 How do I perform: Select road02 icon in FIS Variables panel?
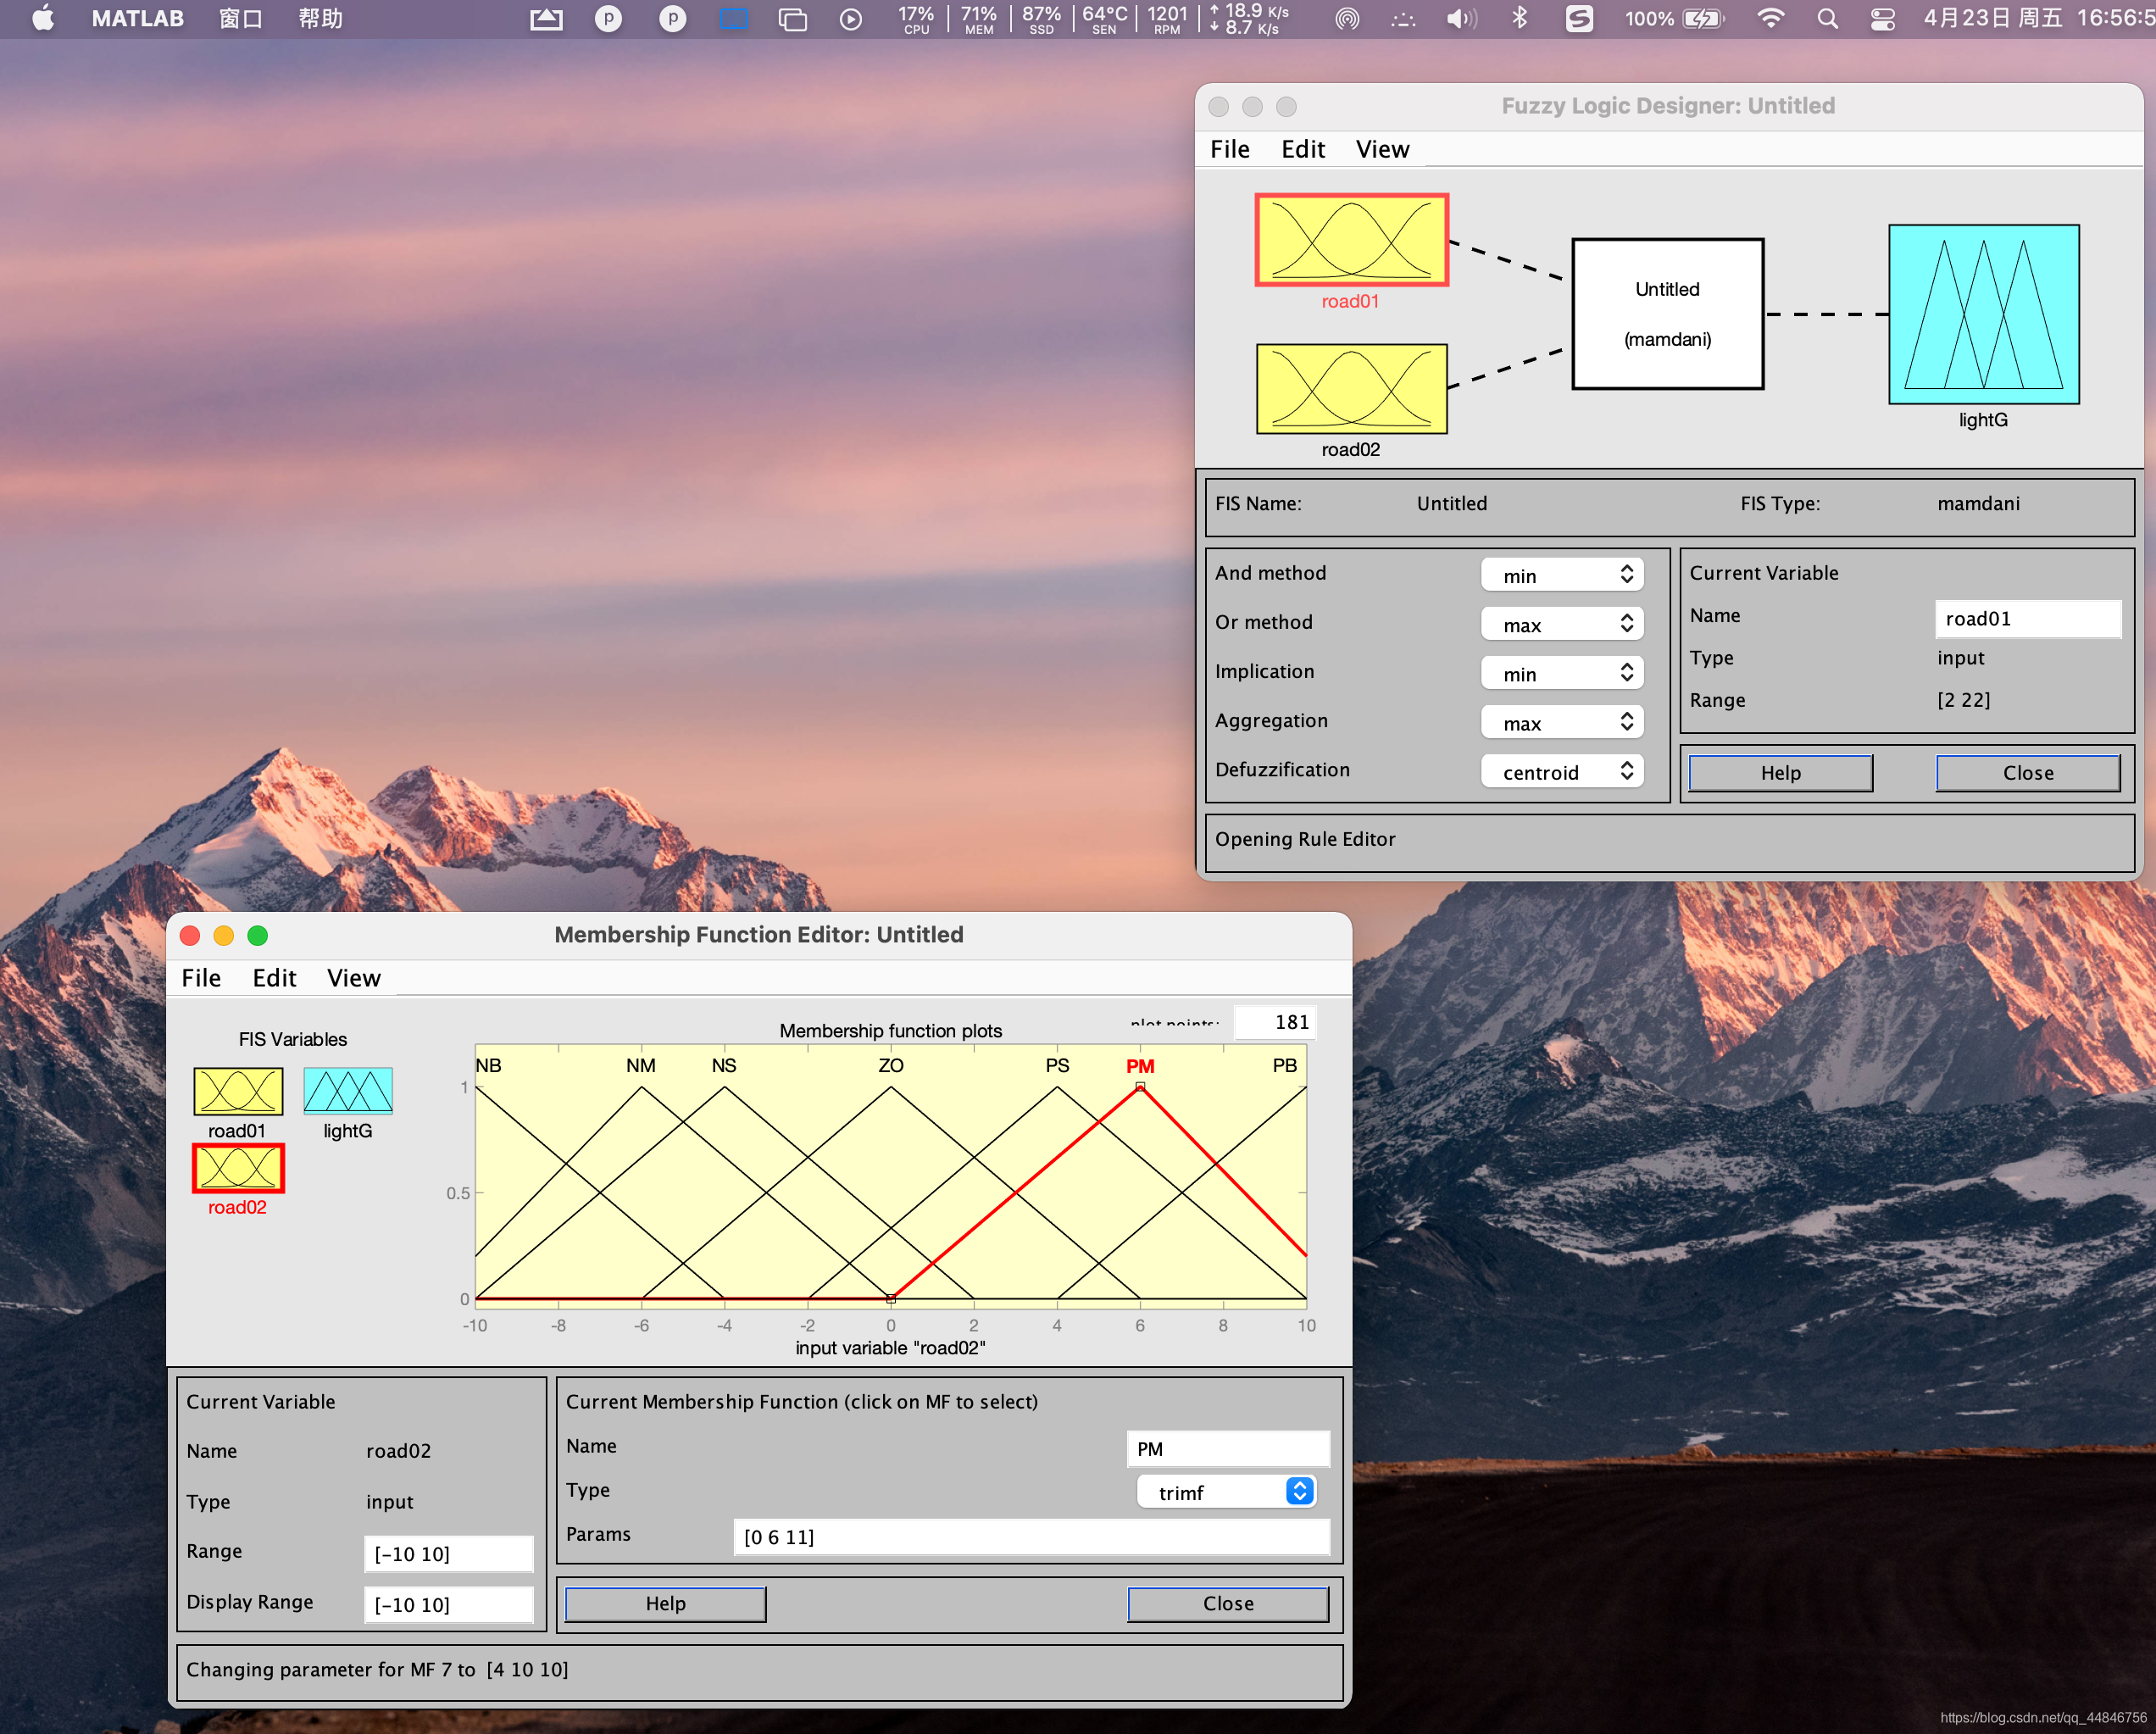[x=237, y=1168]
